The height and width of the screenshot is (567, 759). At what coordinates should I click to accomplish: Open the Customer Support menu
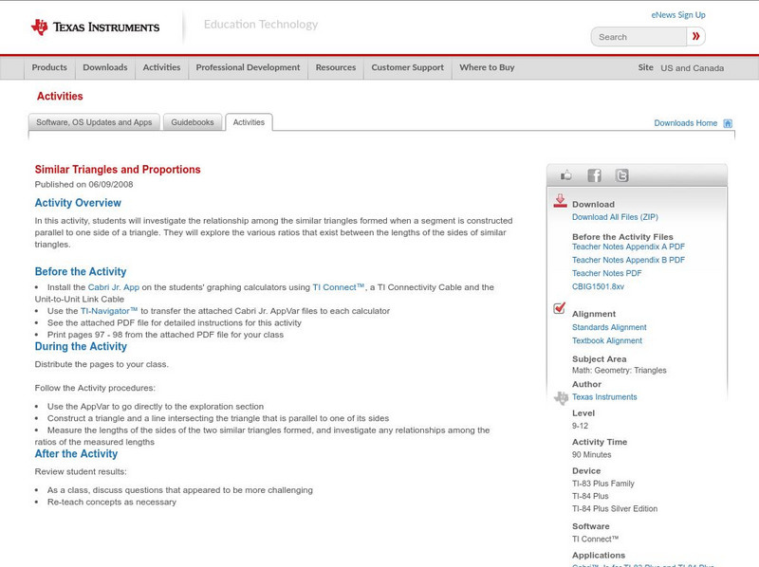(408, 67)
